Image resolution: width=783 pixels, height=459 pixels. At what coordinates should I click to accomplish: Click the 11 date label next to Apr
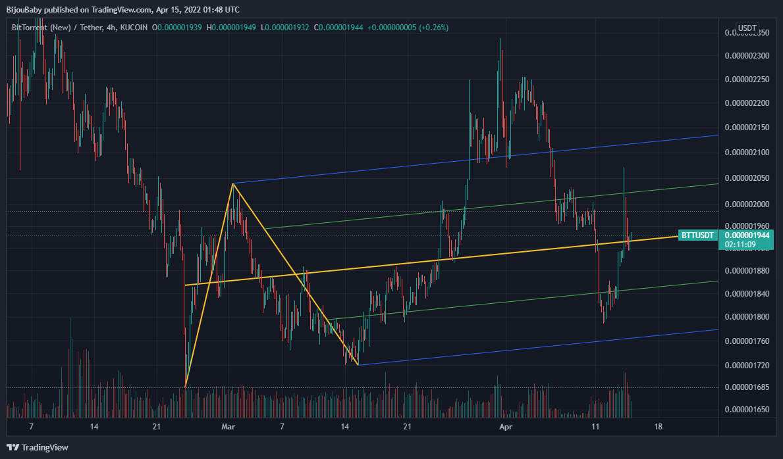pos(595,427)
